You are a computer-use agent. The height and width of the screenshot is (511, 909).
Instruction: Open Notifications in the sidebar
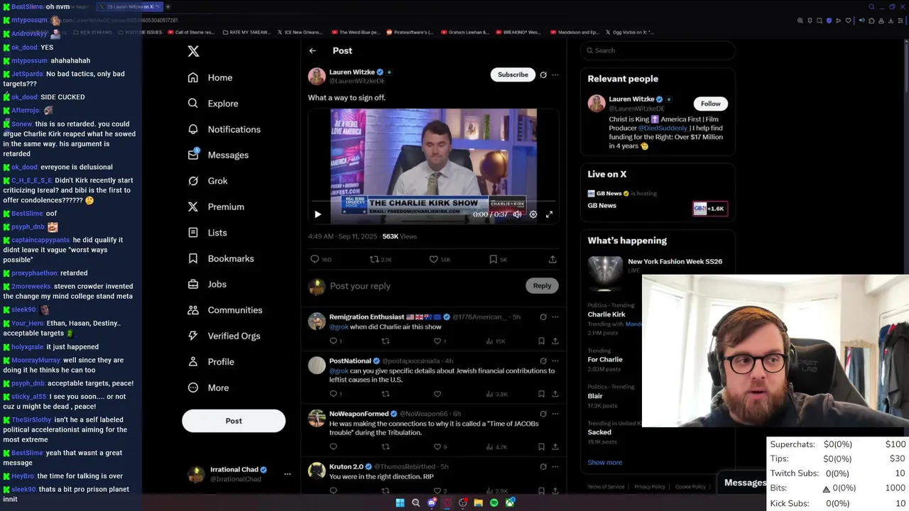[x=224, y=129]
